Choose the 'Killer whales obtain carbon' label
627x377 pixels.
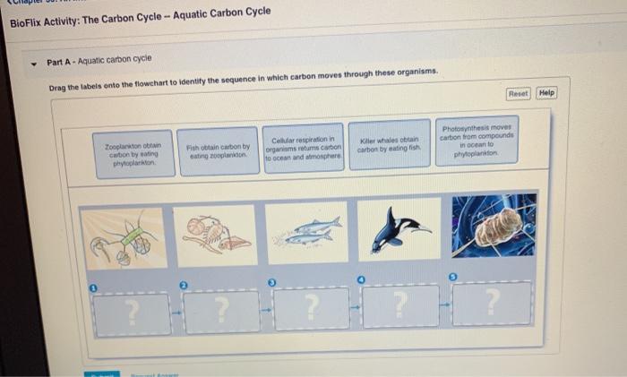coord(389,144)
